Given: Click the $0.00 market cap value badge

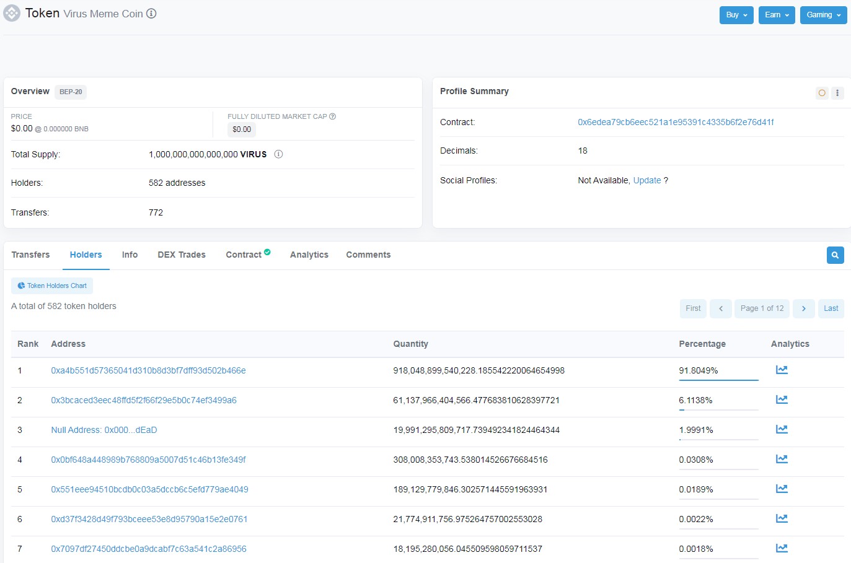Looking at the screenshot, I should pyautogui.click(x=242, y=129).
